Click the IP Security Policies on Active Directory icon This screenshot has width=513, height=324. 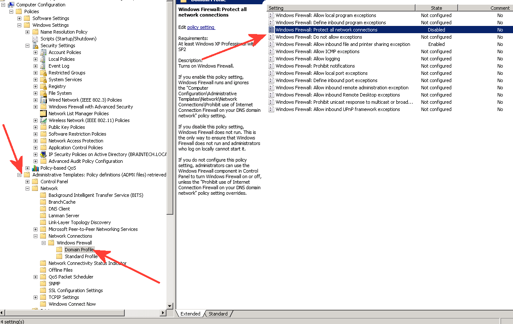point(43,154)
